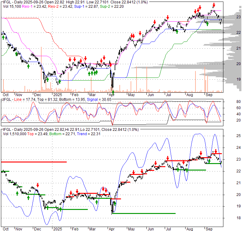The height and width of the screenshot is (231, 242).
Task: Click the 'Vol 1,510,000' label in bottom chart
Action: point(15,134)
